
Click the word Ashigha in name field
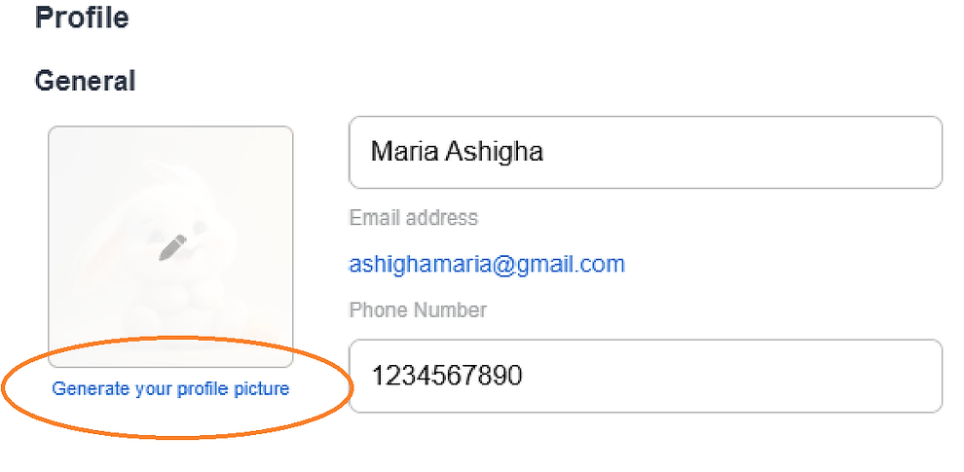495,153
